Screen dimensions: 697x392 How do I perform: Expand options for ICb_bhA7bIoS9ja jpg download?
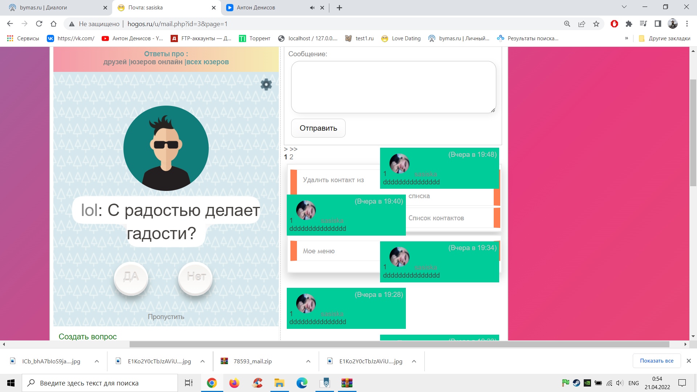(x=97, y=361)
